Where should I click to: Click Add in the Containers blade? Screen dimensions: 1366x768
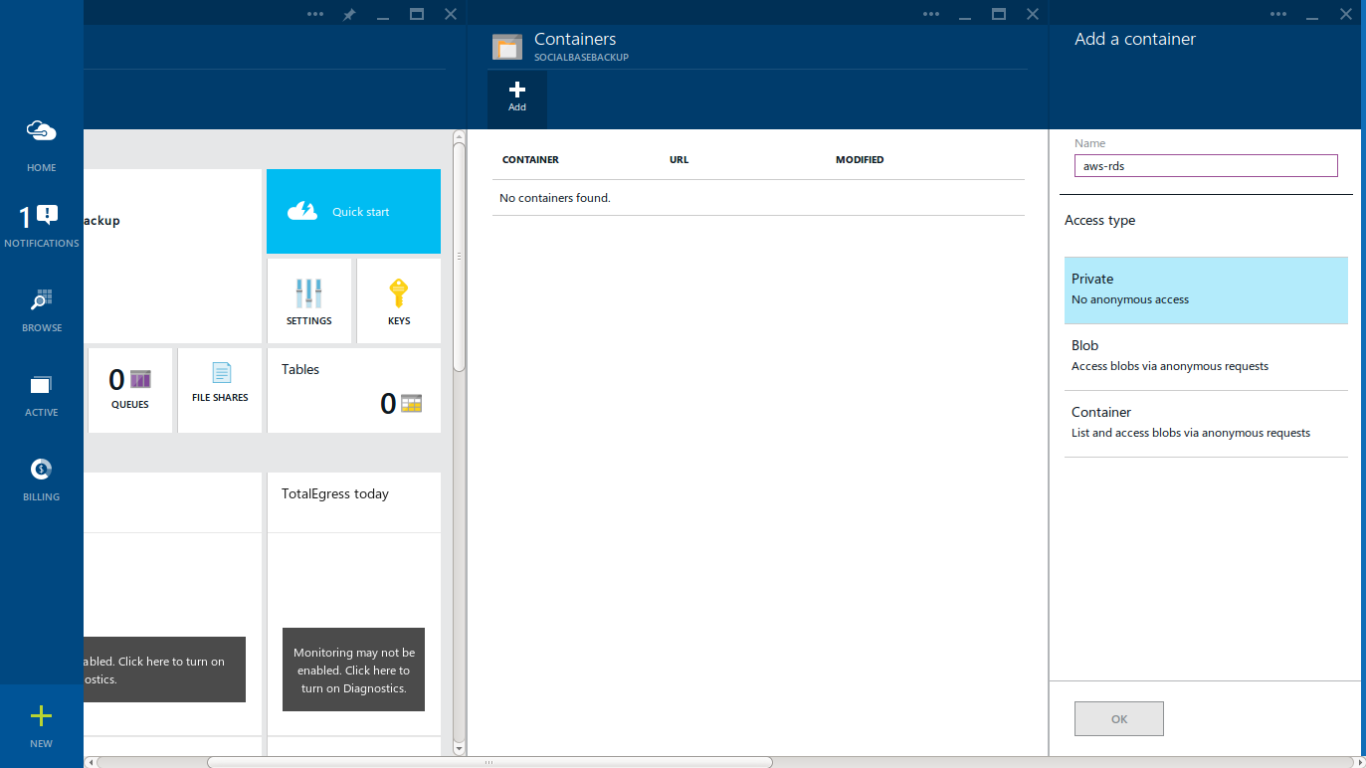516,98
